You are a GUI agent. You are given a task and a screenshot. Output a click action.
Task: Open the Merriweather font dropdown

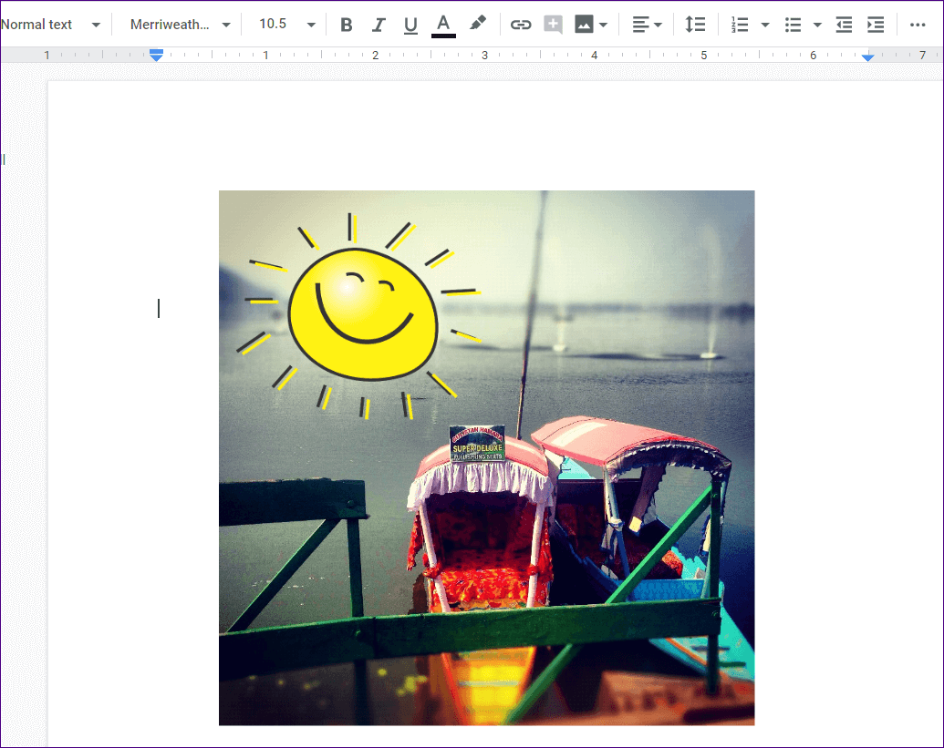click(180, 25)
